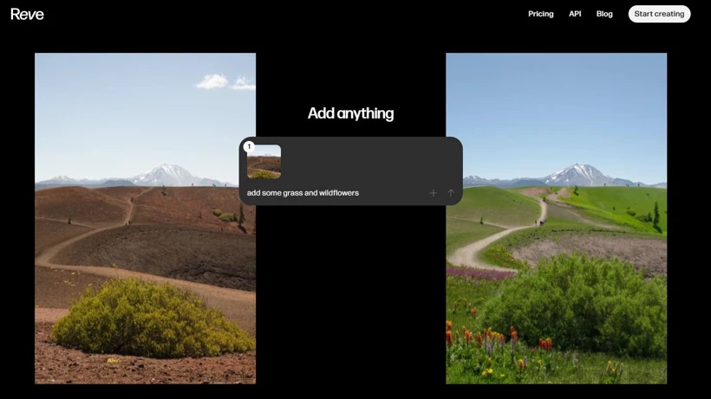
Task: Click the plus icon to add an image
Action: pos(434,193)
